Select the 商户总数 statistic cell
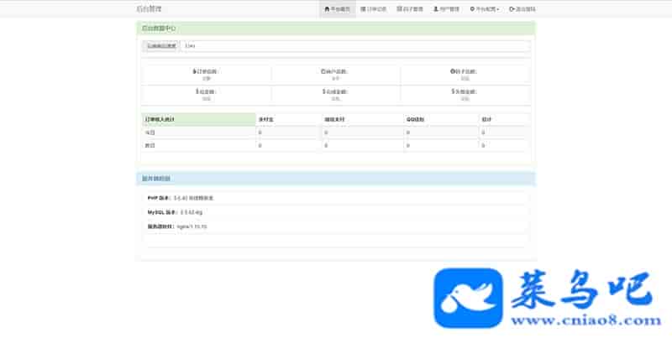672x338 pixels. coord(335,75)
